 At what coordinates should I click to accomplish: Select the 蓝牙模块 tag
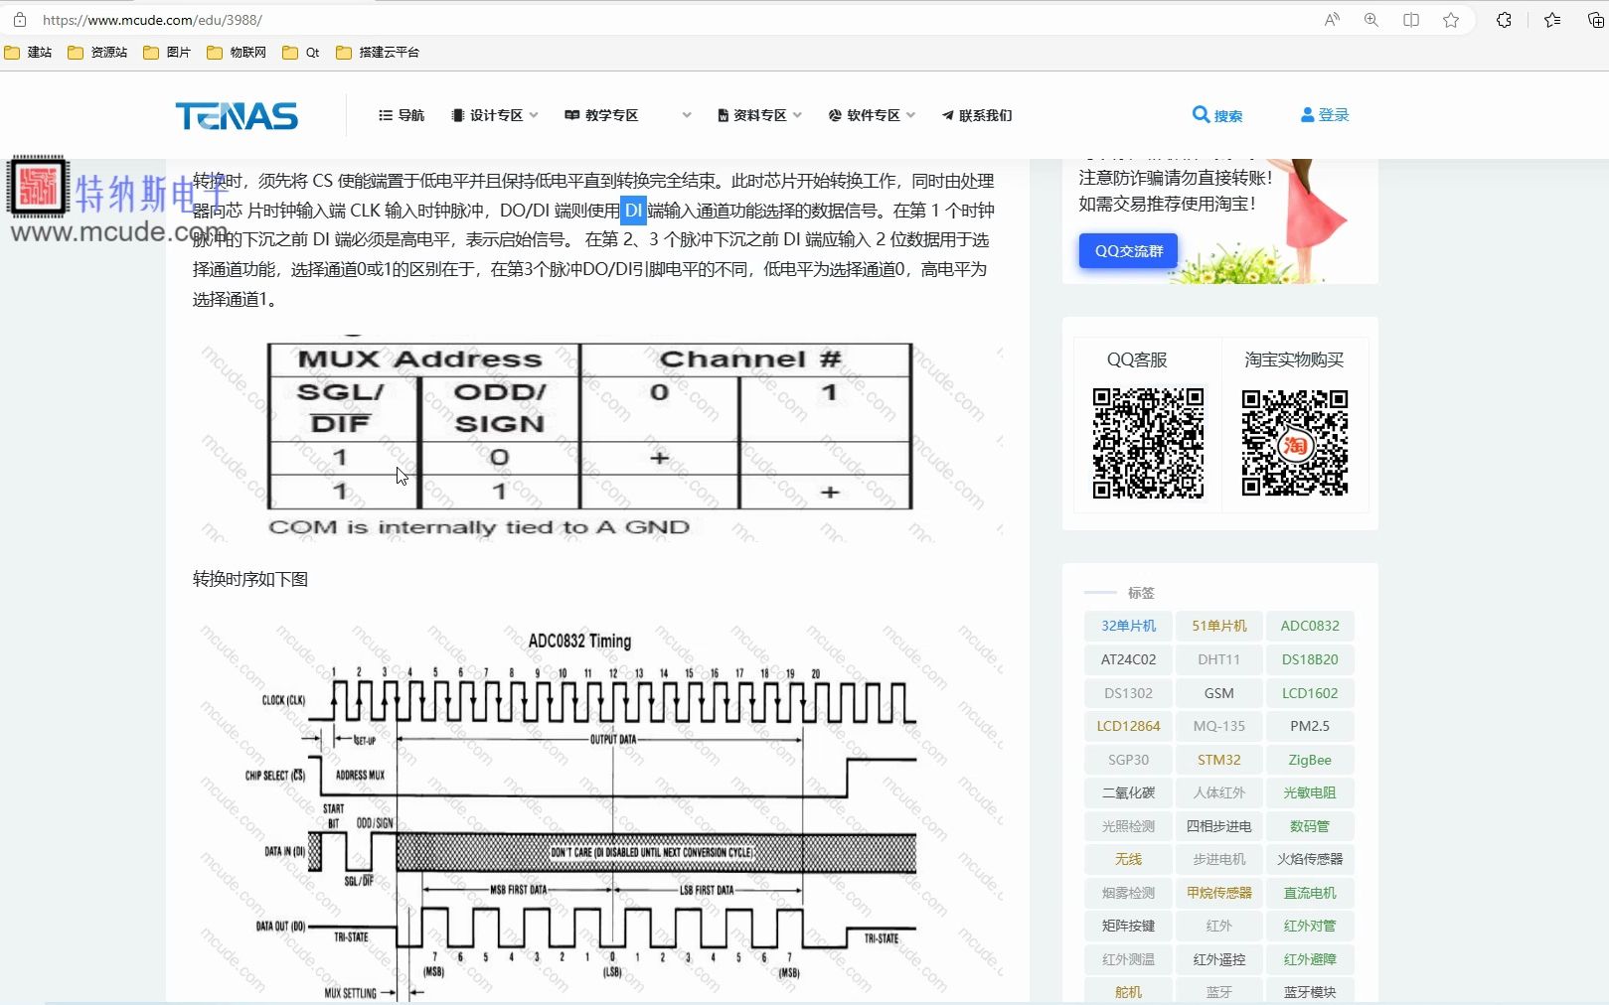pyautogui.click(x=1310, y=992)
